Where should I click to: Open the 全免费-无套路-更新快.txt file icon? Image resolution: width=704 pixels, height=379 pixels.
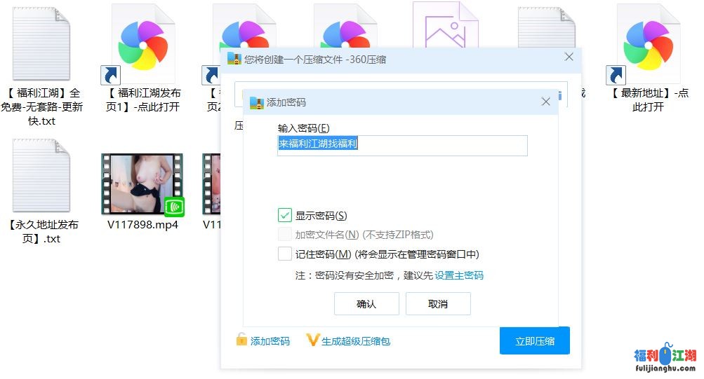pyautogui.click(x=41, y=43)
